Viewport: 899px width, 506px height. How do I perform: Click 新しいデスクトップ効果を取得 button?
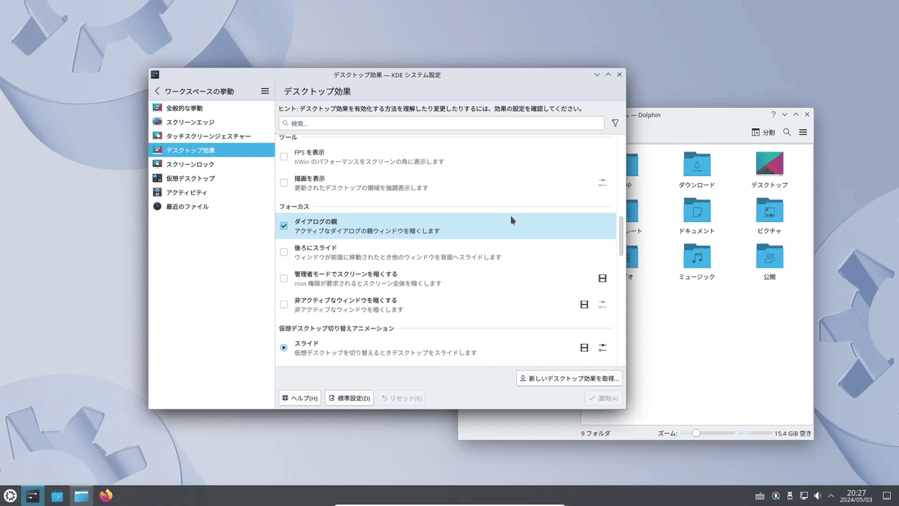click(569, 379)
